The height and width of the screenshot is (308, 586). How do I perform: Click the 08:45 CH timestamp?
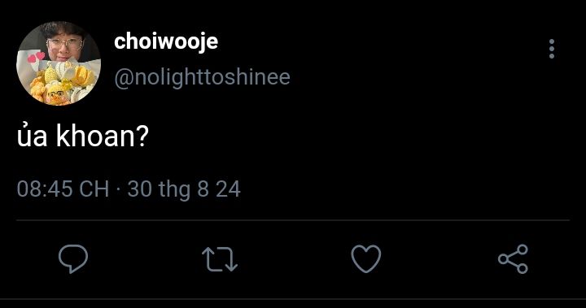(63, 189)
